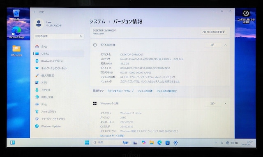Open アクセシビリティ settings category
263x157 pixels.
(59, 111)
